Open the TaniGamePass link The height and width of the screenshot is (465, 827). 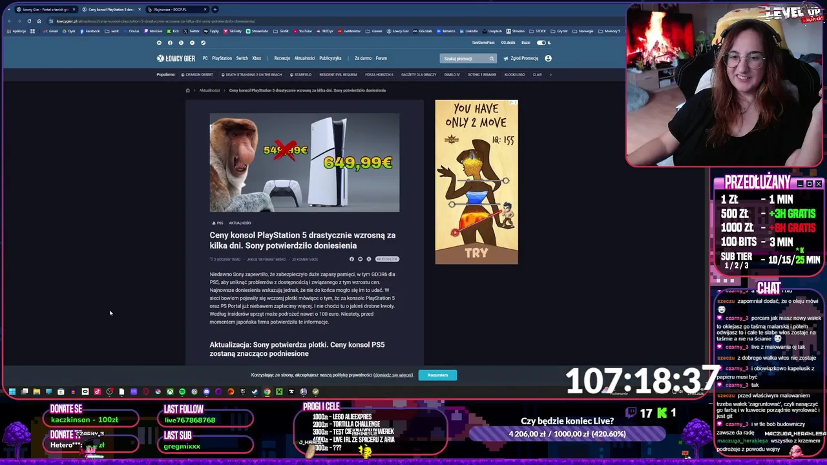[483, 43]
